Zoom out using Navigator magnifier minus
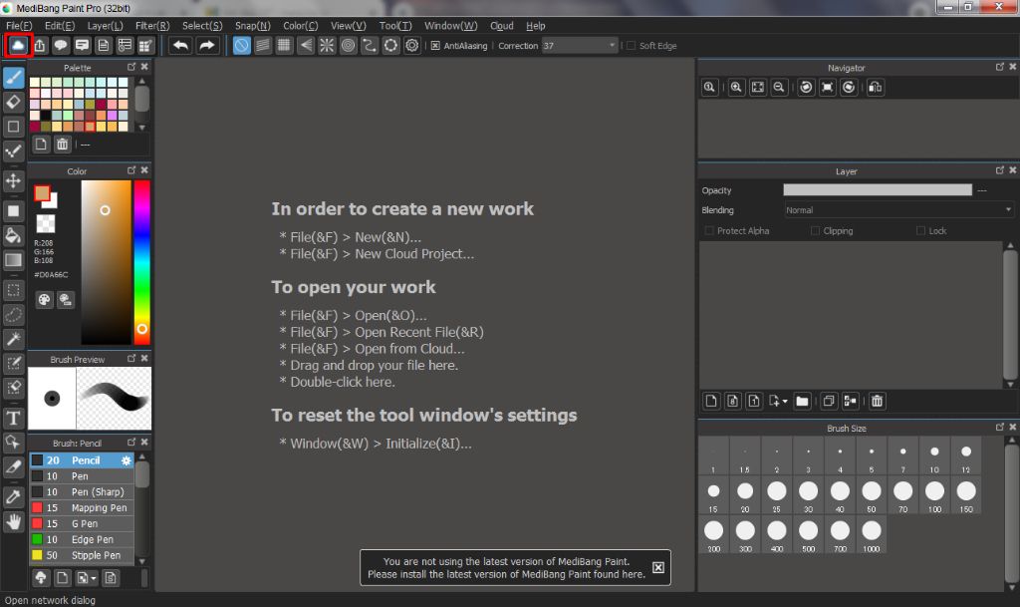1020x607 pixels. (779, 87)
